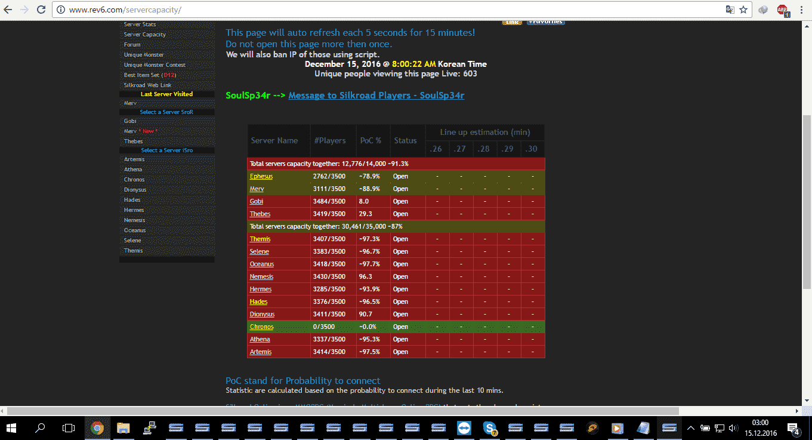Open network settings tray icon

click(x=720, y=428)
